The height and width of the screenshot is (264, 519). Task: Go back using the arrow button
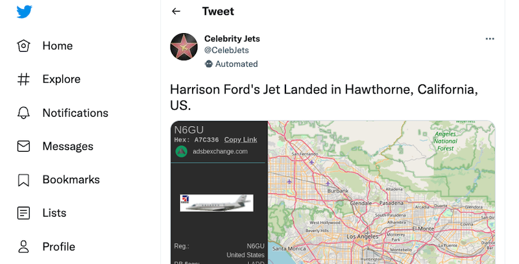(x=176, y=12)
